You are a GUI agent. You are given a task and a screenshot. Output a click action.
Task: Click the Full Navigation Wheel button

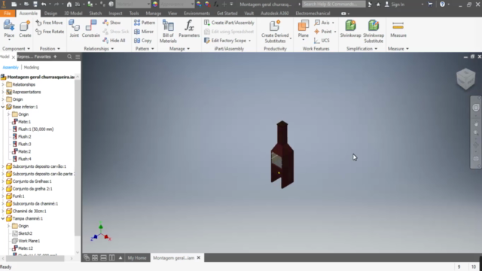pos(476,108)
